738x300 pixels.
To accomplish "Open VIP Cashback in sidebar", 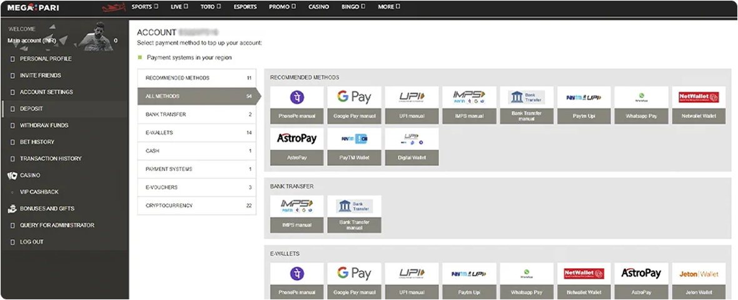I will tap(65, 192).
